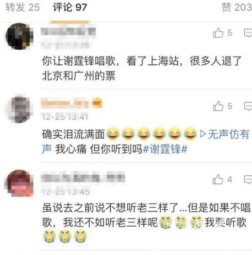Viewport: 252px width, 255px height.
Task: Open the #谢霆锋# hashtag topic
Action: click(166, 149)
